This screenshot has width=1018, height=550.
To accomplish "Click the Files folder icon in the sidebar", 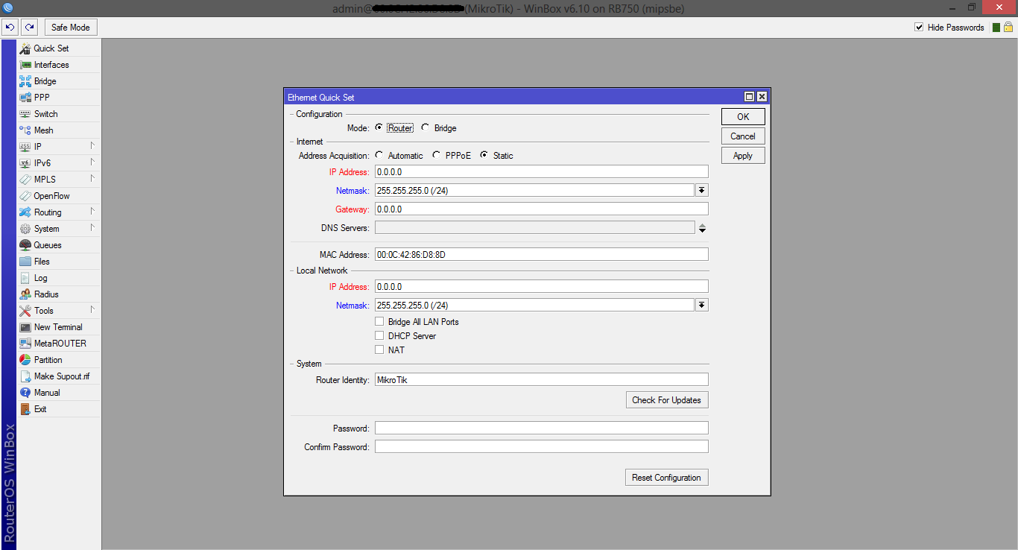I will tap(25, 262).
